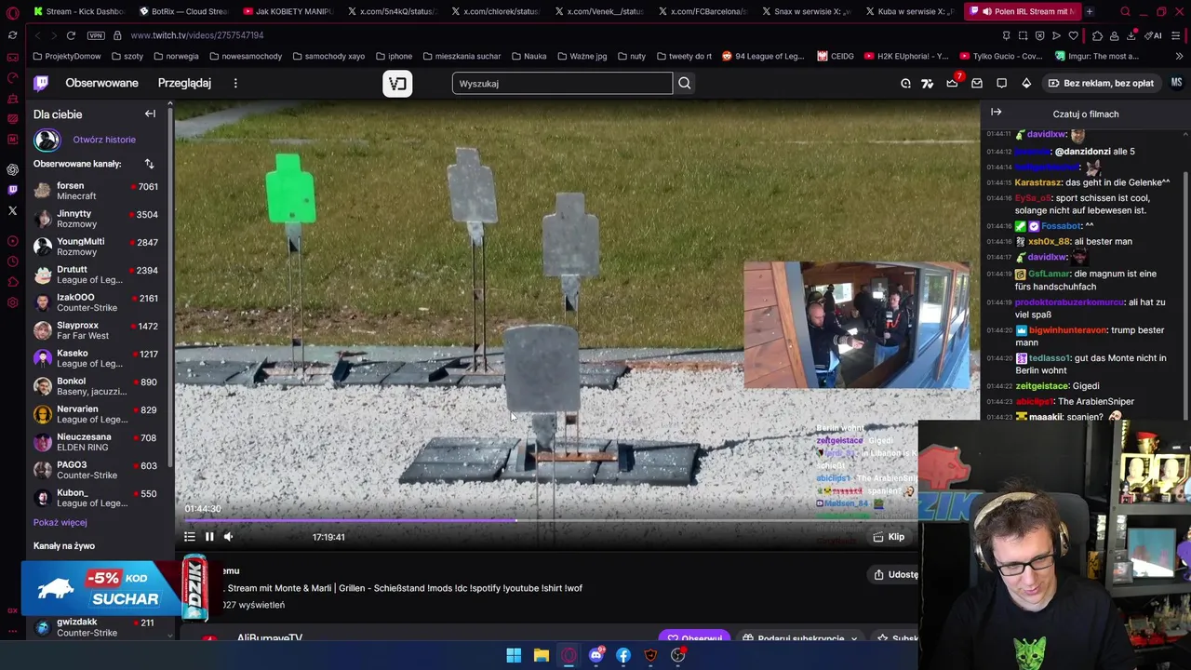The width and height of the screenshot is (1191, 670).
Task: Open the Twitch home logo
Action: (41, 83)
